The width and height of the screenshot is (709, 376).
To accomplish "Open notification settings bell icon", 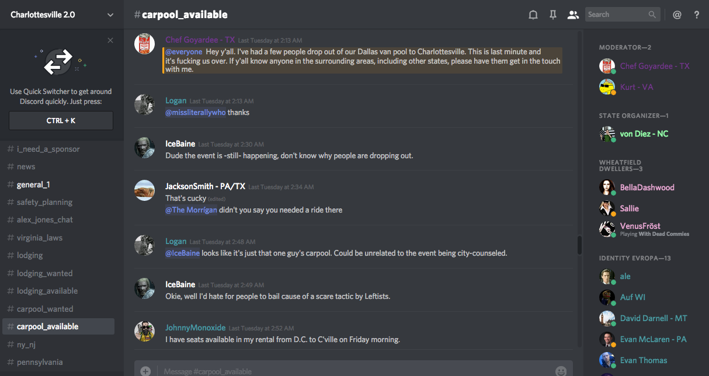I will [533, 15].
